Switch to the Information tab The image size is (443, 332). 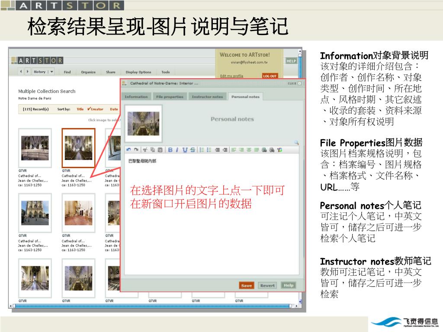[136, 96]
